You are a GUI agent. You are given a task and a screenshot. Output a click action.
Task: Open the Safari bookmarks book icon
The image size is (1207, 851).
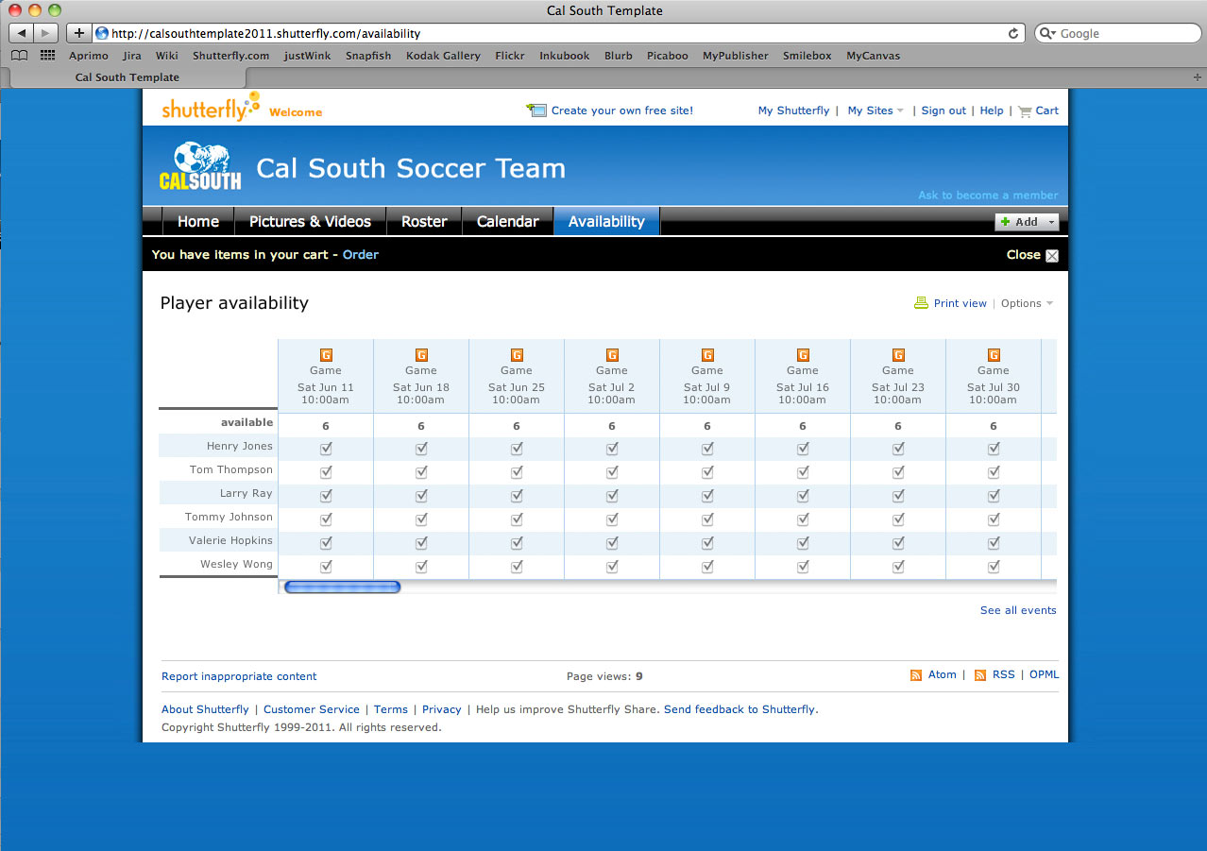click(19, 56)
